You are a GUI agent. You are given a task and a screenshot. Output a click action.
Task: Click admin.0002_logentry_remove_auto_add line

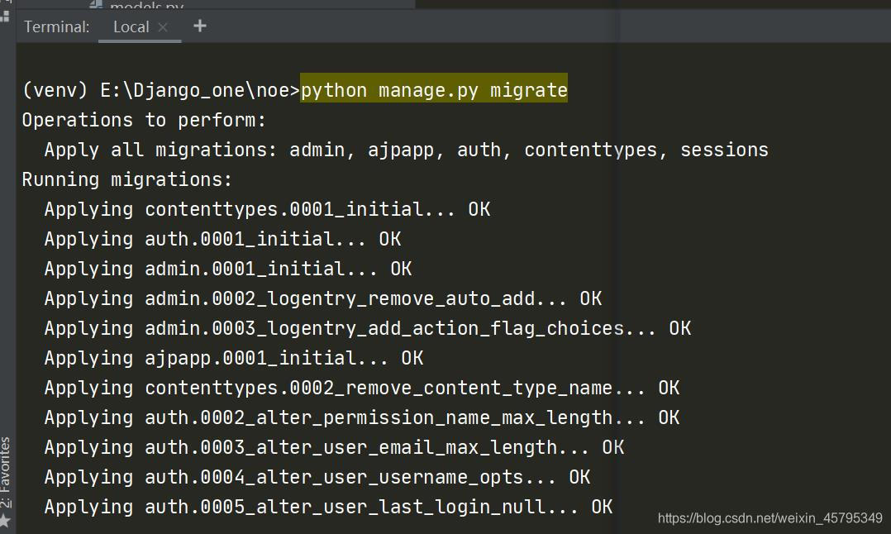[x=322, y=298]
